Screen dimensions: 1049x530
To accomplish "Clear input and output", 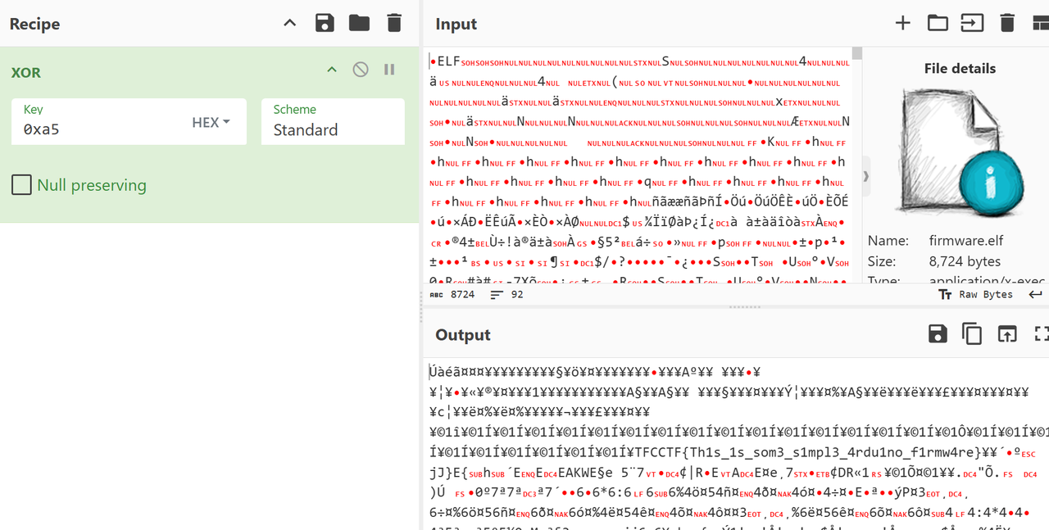I will click(x=1007, y=23).
